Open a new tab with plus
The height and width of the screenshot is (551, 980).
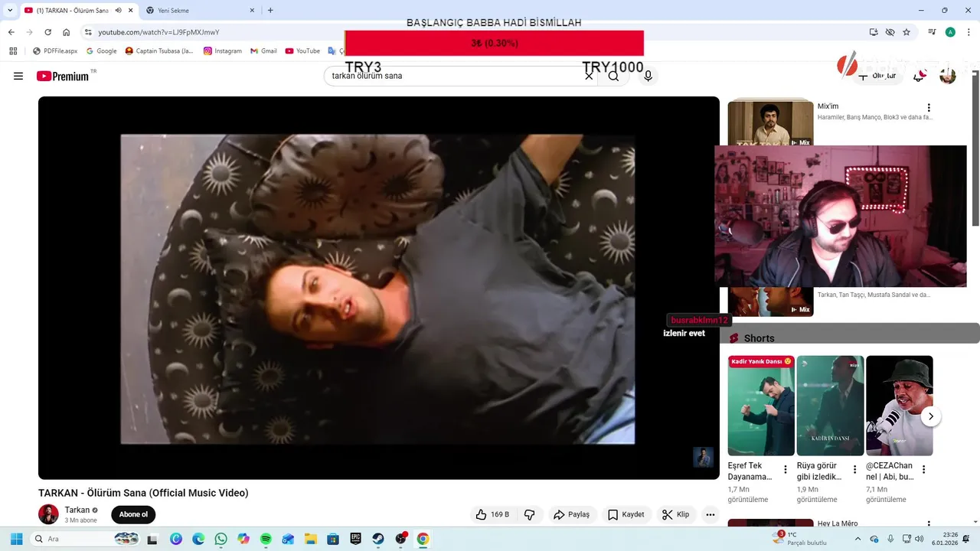270,11
